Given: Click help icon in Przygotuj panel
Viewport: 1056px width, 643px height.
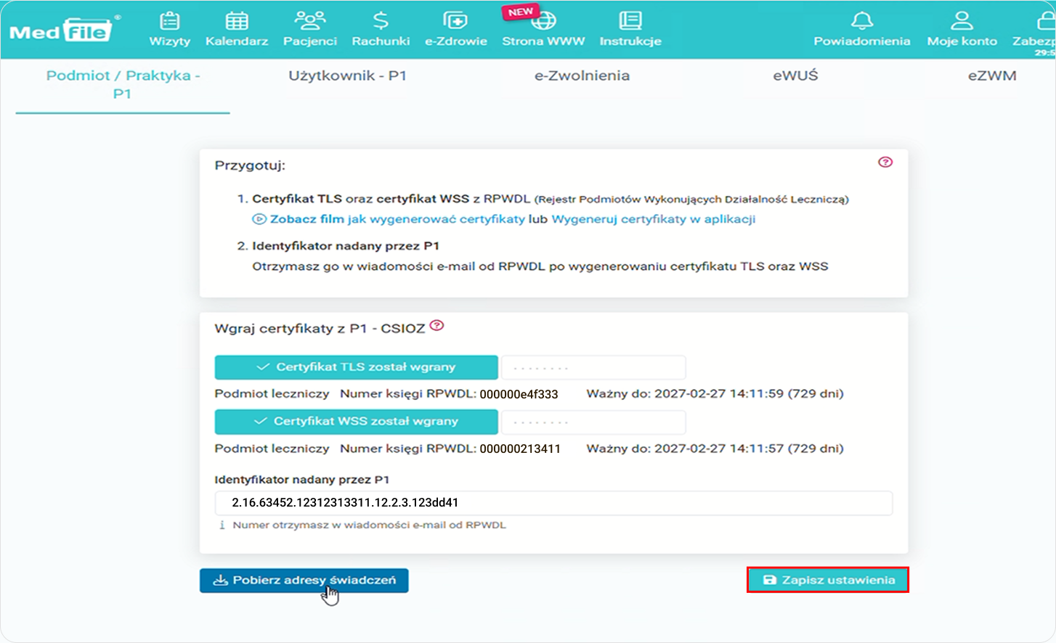Looking at the screenshot, I should tap(885, 162).
